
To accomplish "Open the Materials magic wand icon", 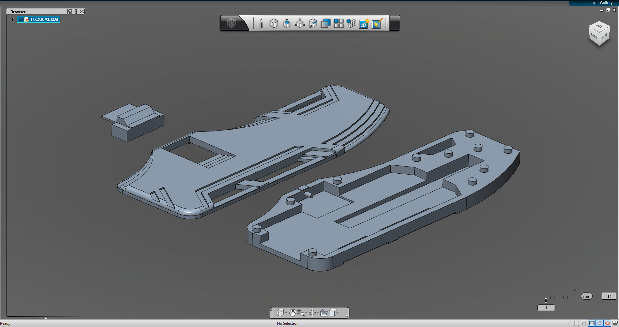I will (377, 23).
